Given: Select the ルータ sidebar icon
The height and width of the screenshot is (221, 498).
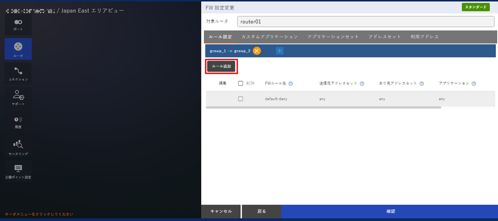Looking at the screenshot, I should [18, 49].
